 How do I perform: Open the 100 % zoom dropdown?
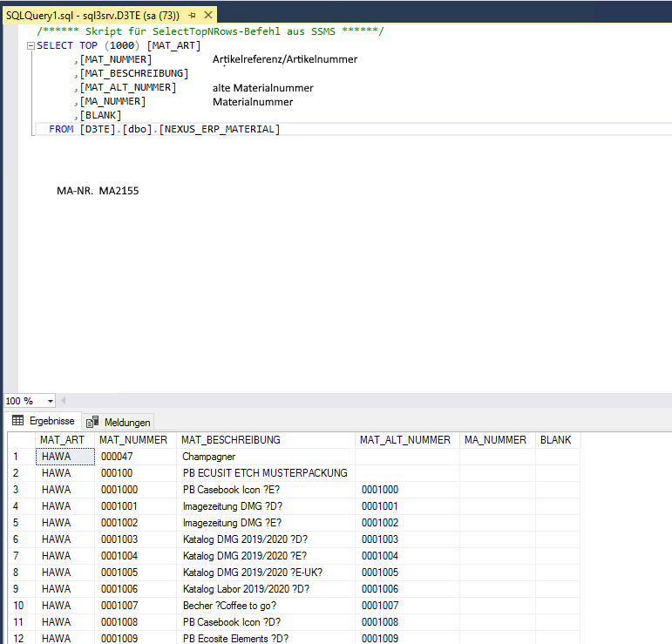coord(50,401)
